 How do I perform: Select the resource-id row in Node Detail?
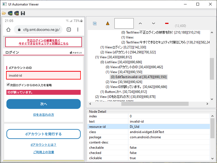149,126
